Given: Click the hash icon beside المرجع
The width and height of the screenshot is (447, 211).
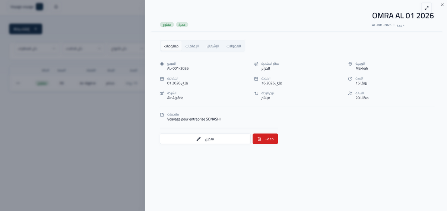Looking at the screenshot, I should 162,64.
